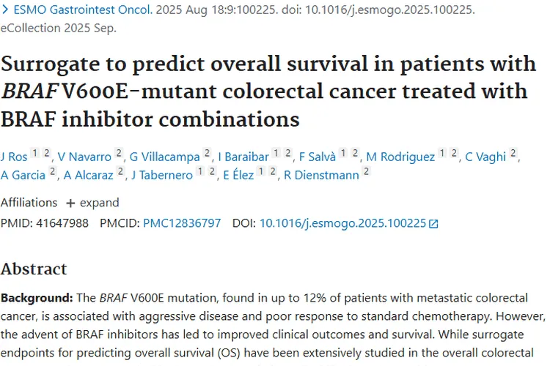Expand the author affiliations list

92,203
